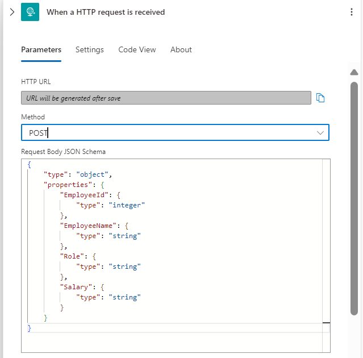
Task: Click the HTTP URL read-only field
Action: [166, 98]
